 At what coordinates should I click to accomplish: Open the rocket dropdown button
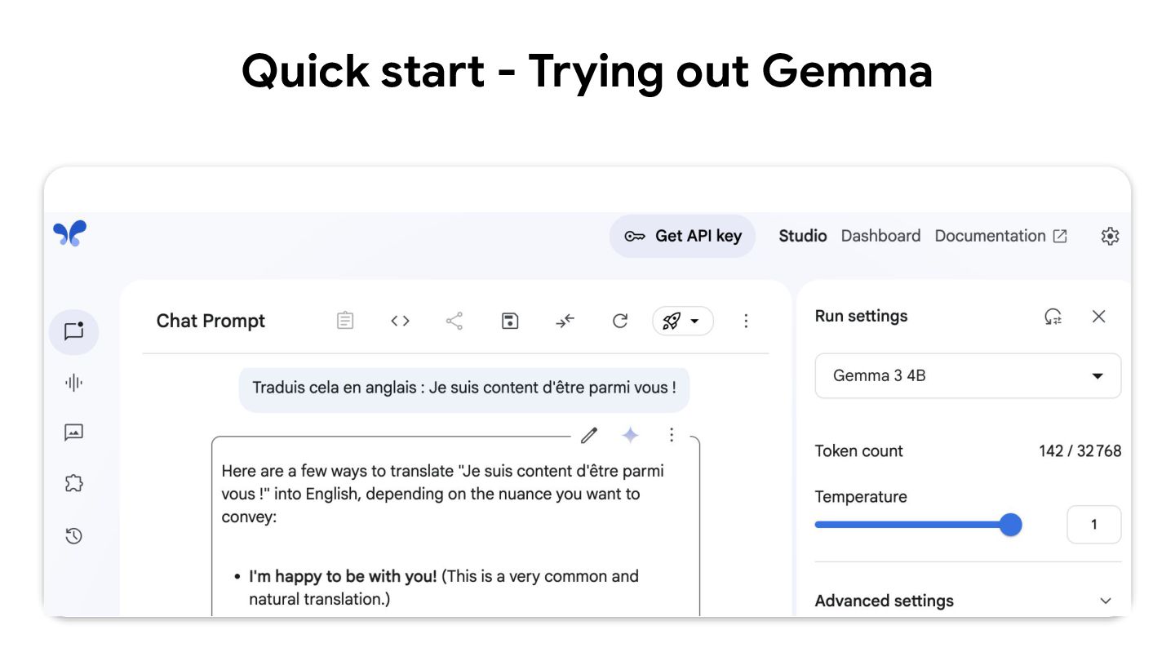point(682,322)
